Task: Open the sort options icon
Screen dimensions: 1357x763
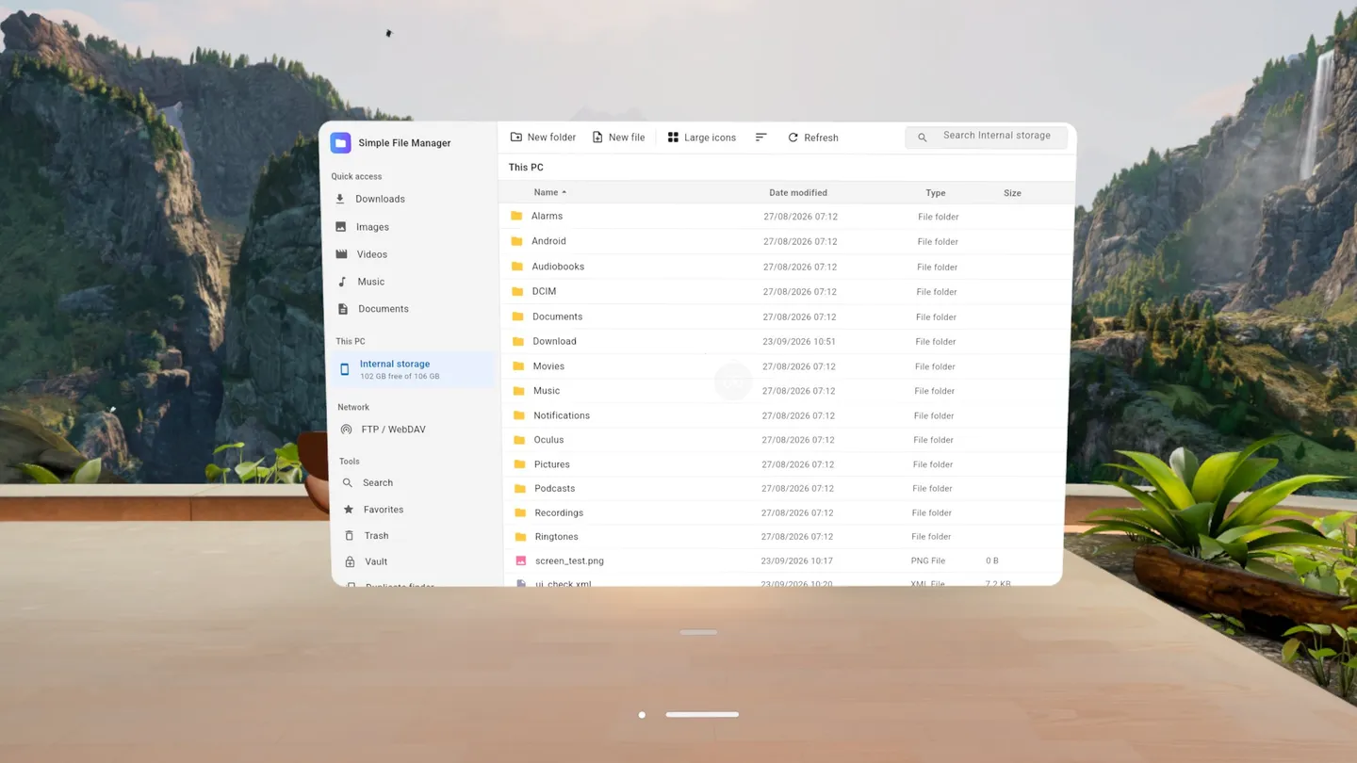Action: [x=760, y=138]
